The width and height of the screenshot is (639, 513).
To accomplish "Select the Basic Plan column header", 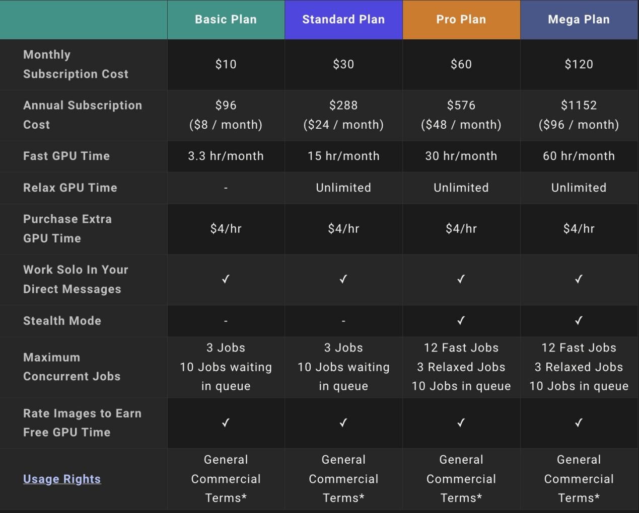I will pyautogui.click(x=226, y=20).
